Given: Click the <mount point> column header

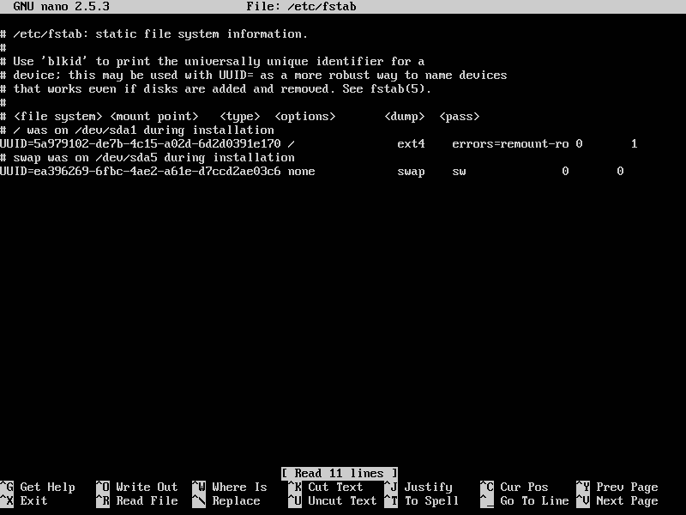Looking at the screenshot, I should coord(154,117).
